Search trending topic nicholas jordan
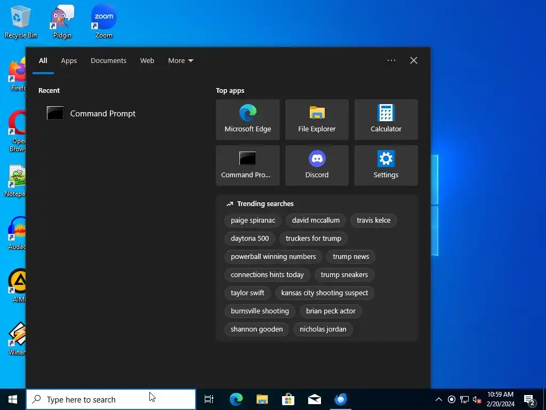This screenshot has height=410, width=546. (x=323, y=329)
